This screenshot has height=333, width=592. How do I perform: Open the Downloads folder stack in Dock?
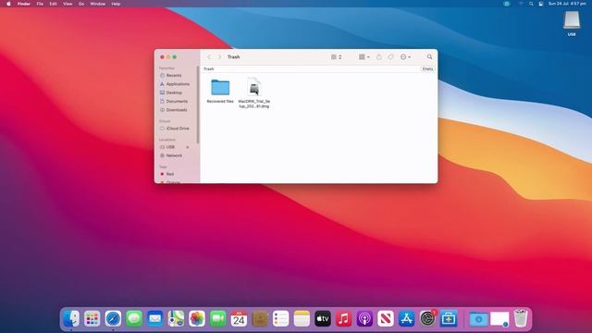(x=478, y=319)
